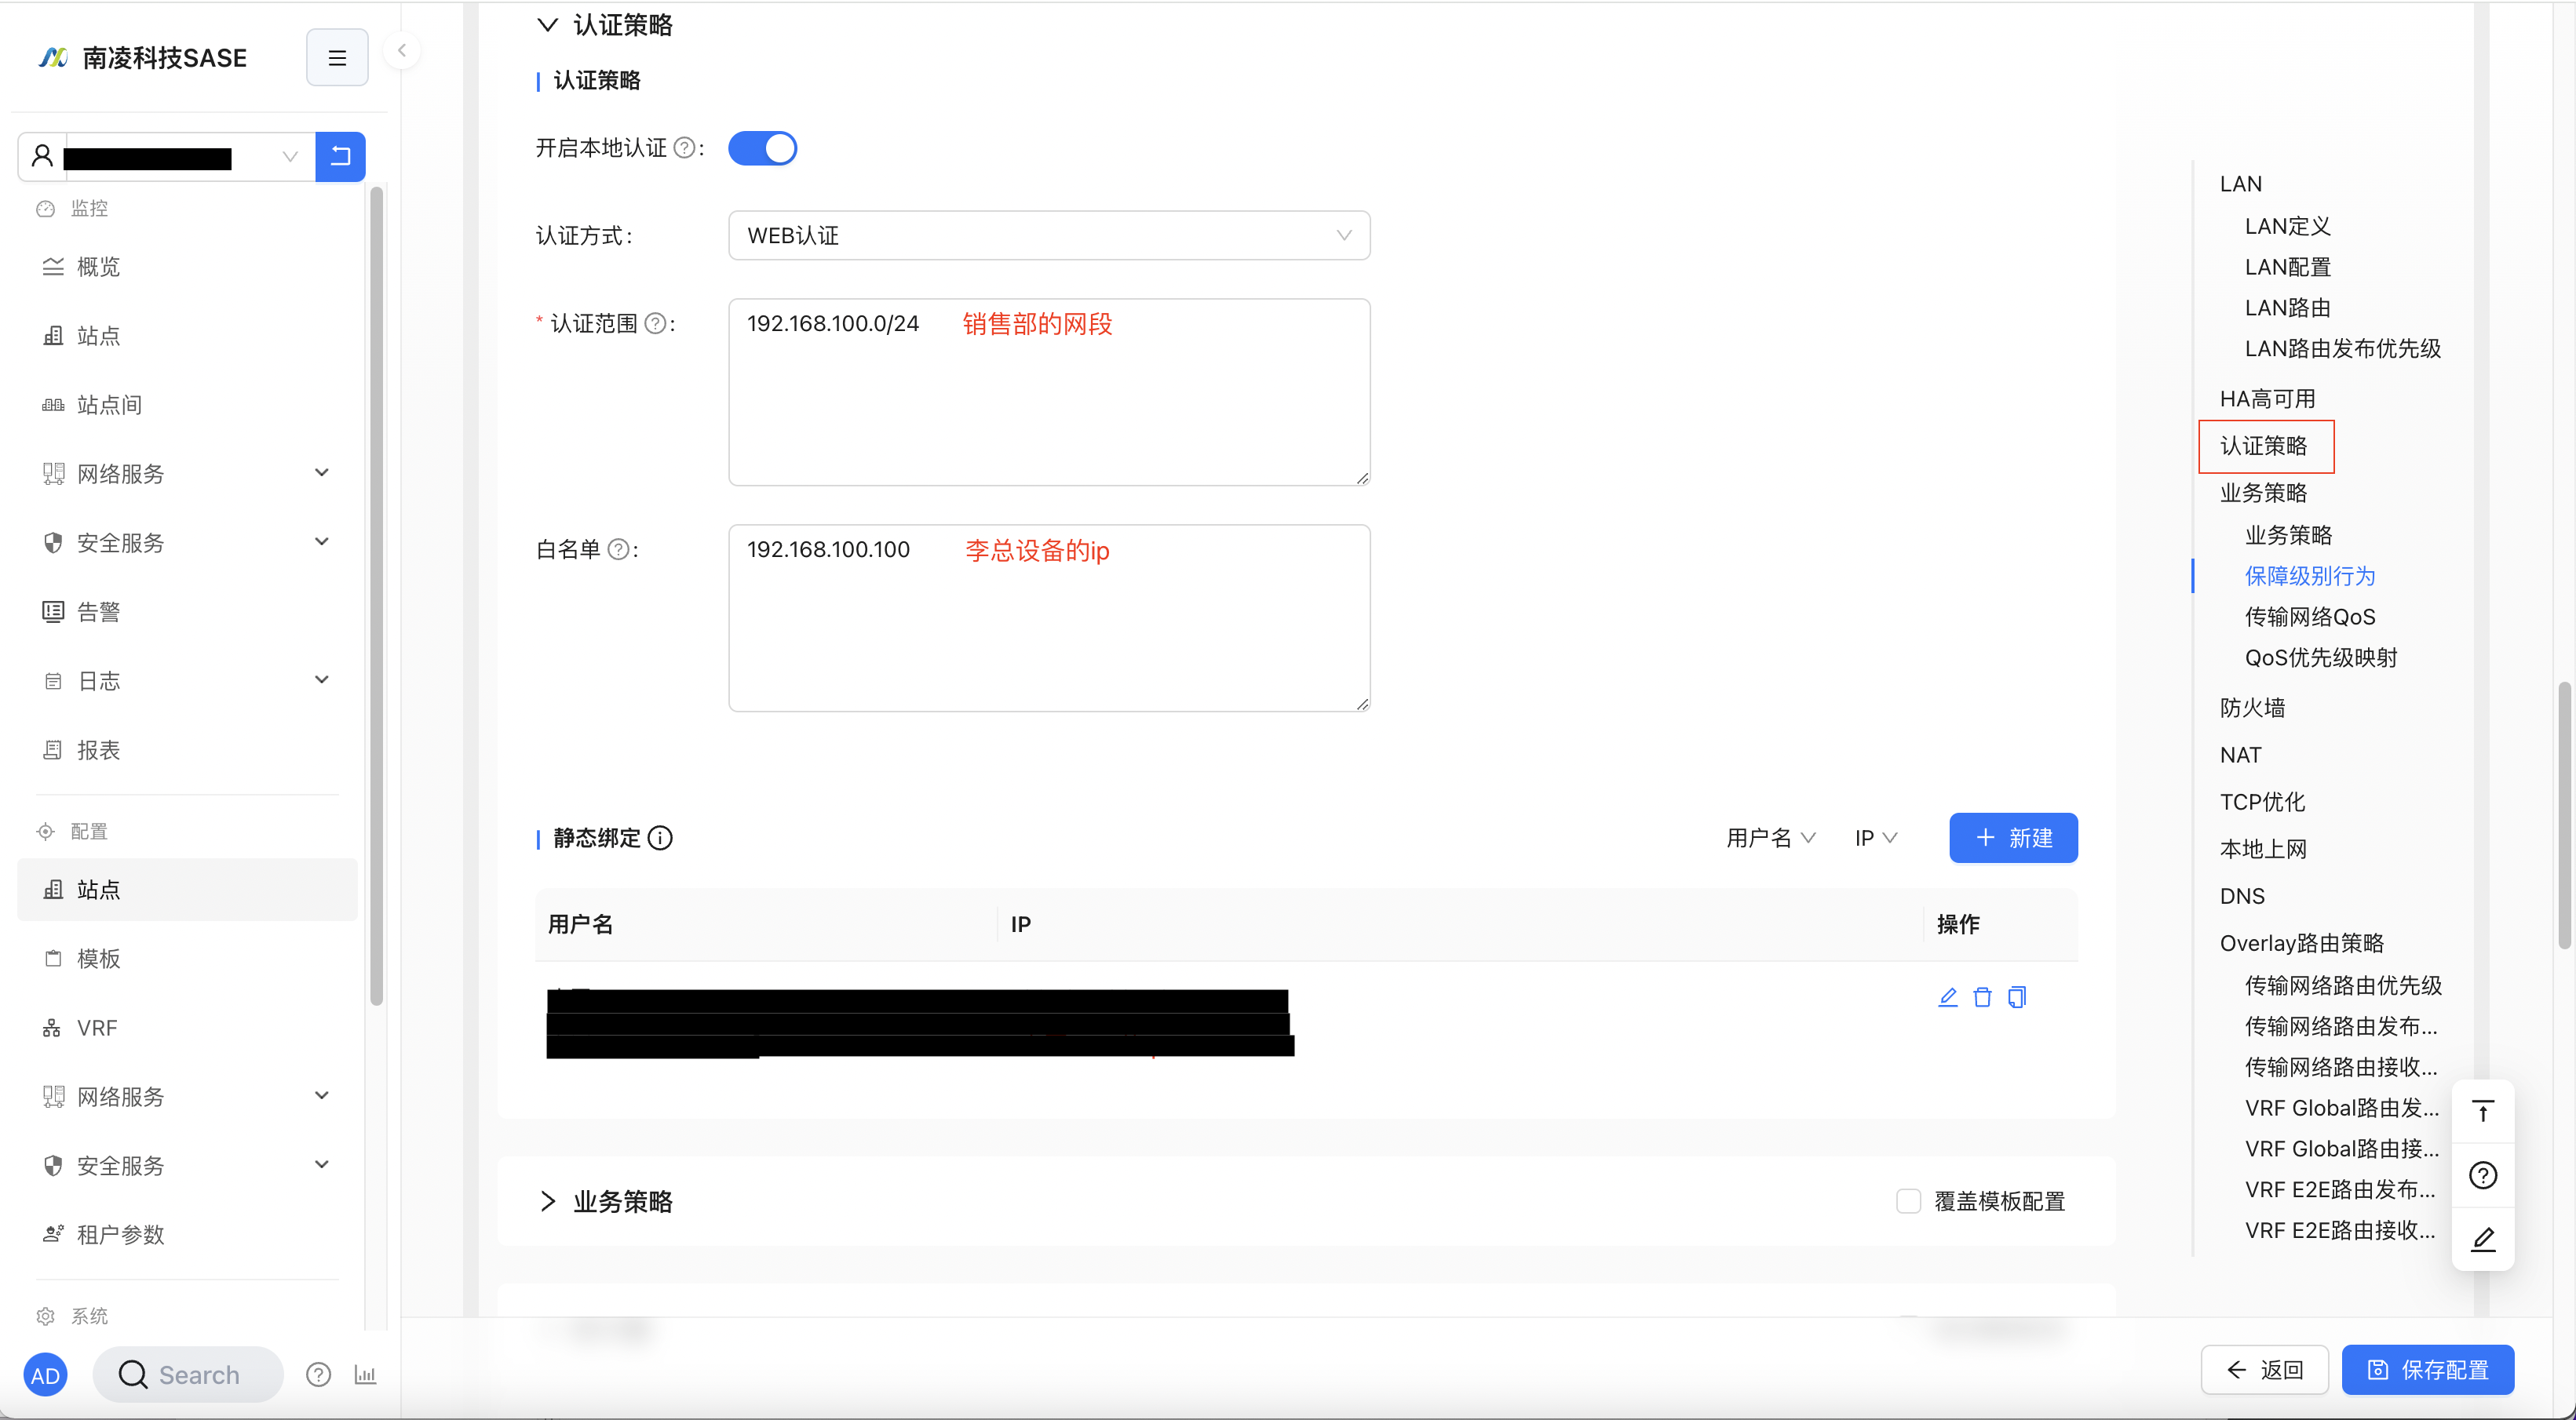Viewport: 2576px width, 1420px height.
Task: Click the help question mark icon near Search
Action: coord(318,1375)
